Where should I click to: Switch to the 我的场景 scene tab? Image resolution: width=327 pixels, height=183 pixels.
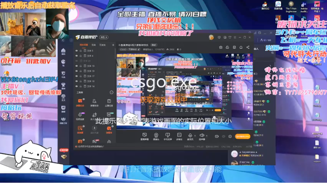(84, 45)
